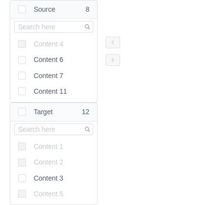Screen dimensions: 208x205
Task: Click the left arrow transfer button
Action: [113, 42]
